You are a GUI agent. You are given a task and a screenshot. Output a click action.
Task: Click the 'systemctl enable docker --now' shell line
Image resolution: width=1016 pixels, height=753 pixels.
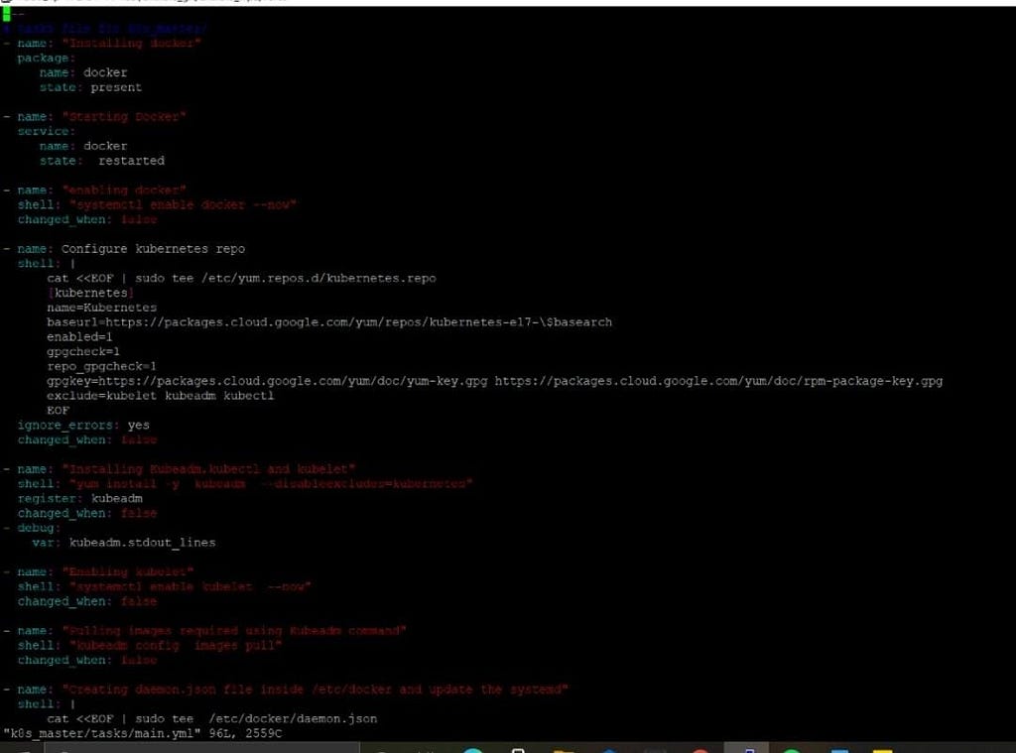pyautogui.click(x=157, y=205)
